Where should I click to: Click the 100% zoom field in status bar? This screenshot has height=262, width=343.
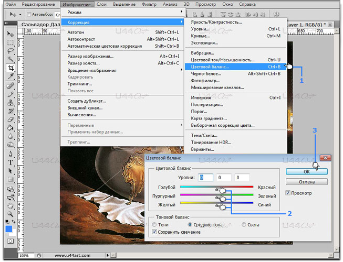26,255
